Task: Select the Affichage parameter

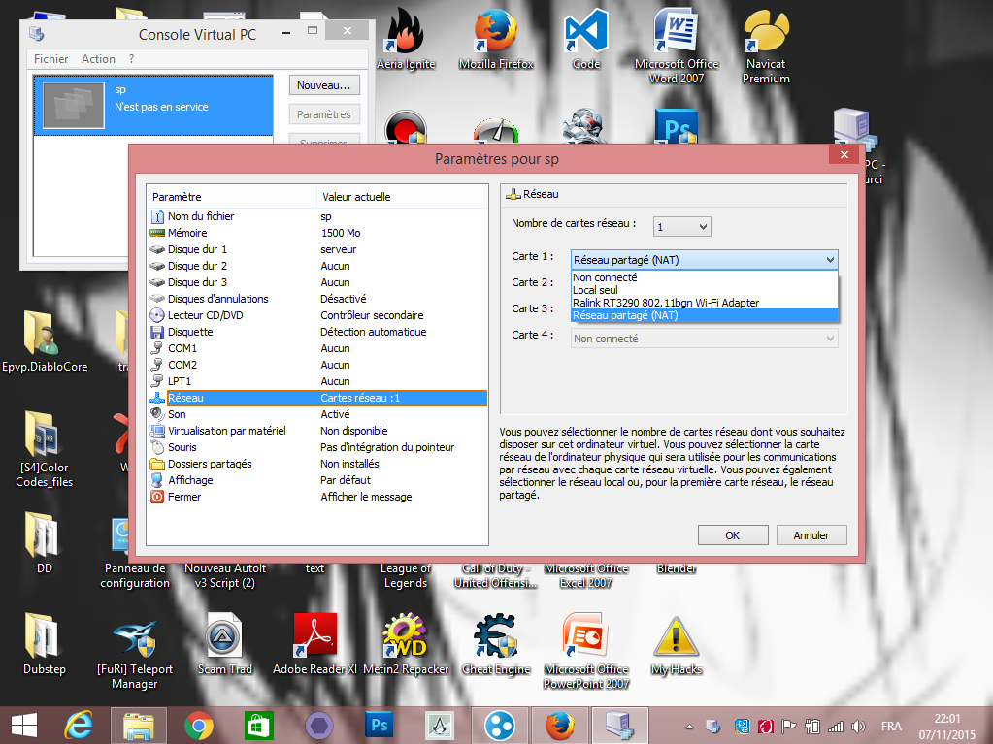Action: pyautogui.click(x=316, y=480)
